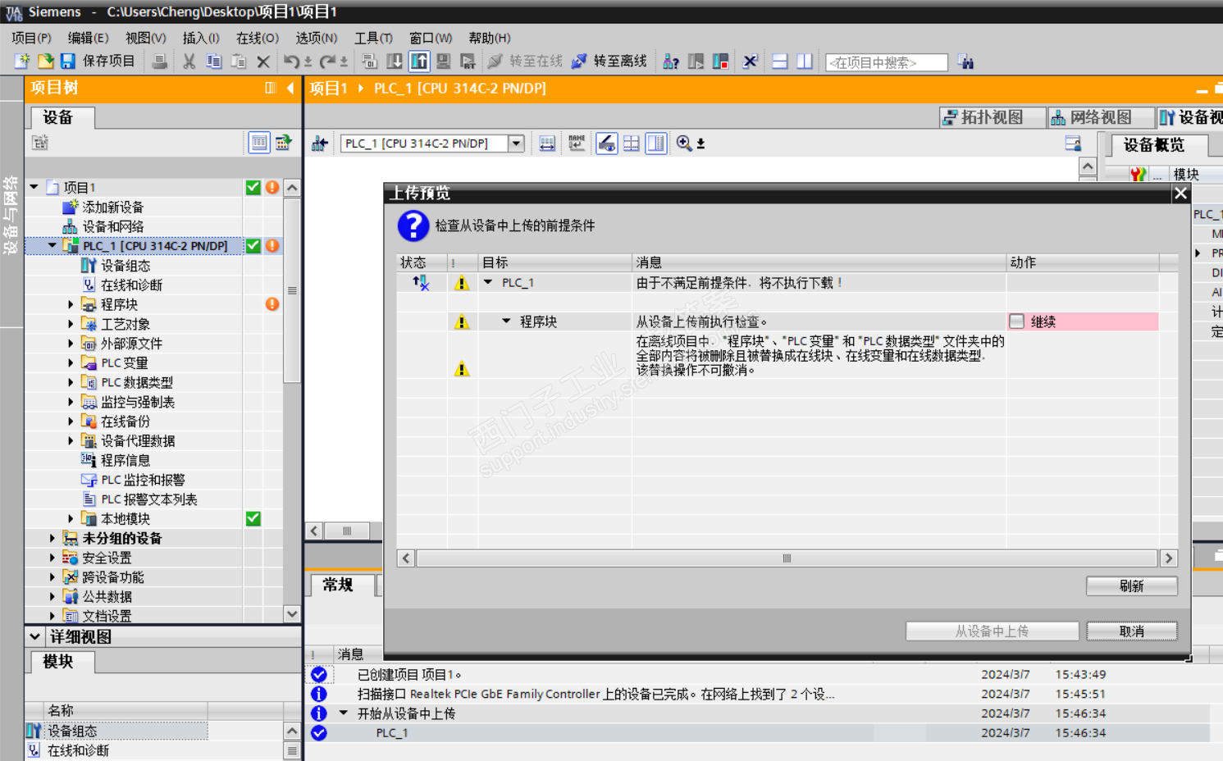
Task: Click the Download to device icon
Action: (395, 62)
